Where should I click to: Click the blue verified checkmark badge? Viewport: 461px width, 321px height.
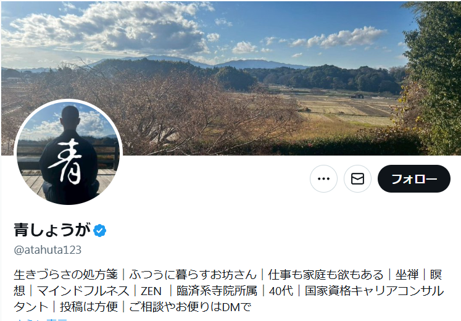tap(100, 230)
